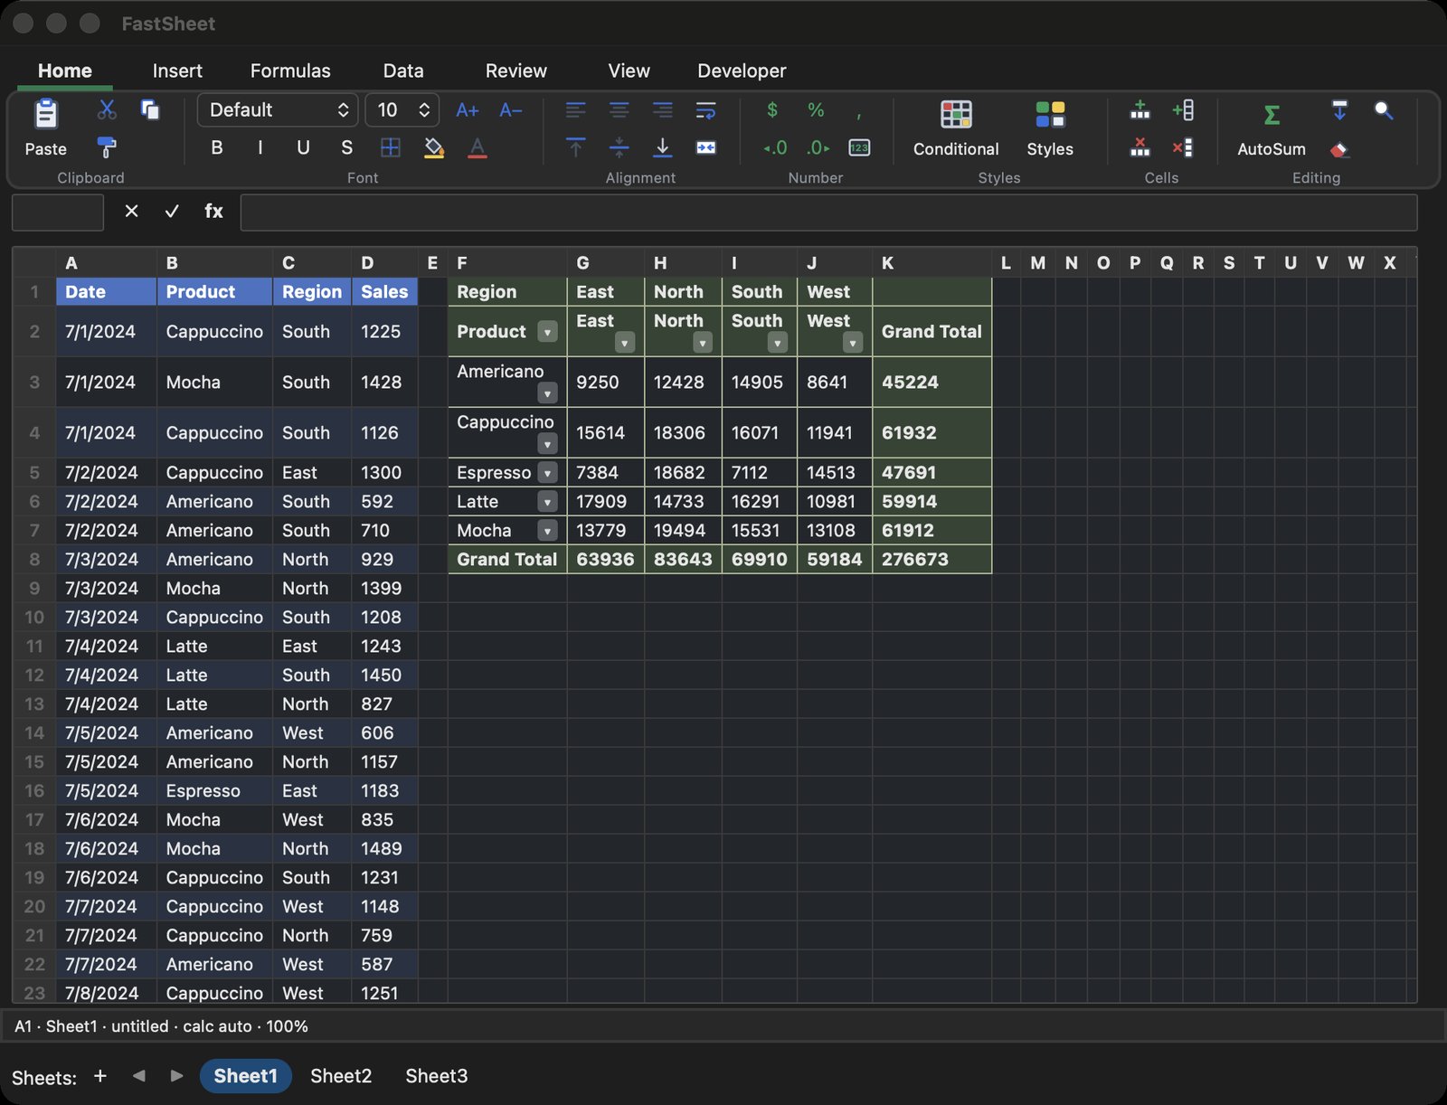
Task: Click the Name Box field
Action: (58, 212)
